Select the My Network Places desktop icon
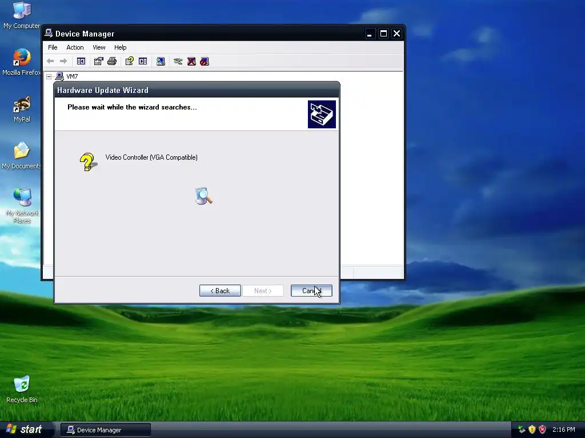The image size is (585, 438). tap(22, 205)
